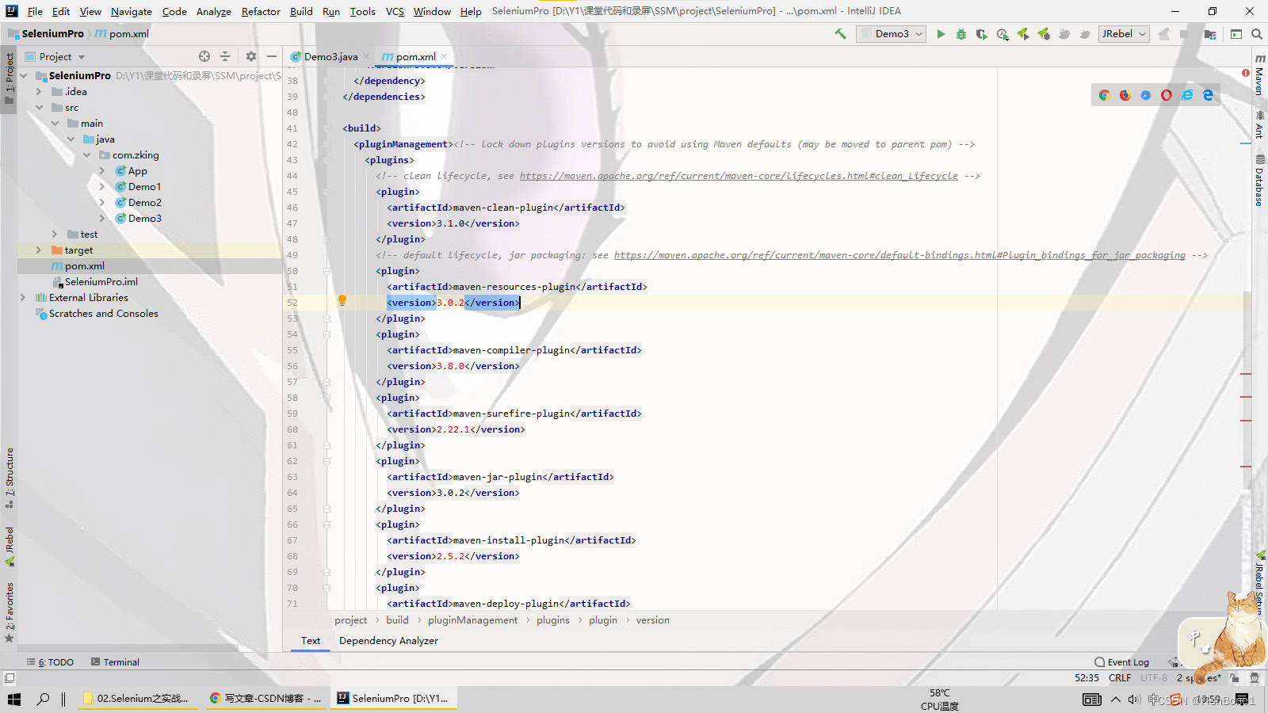Click the 52:35 caret position in status bar

click(1087, 678)
